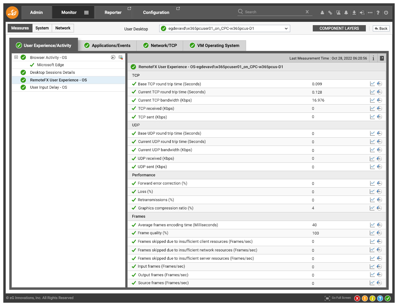Image resolution: width=398 pixels, height=306 pixels.
Task: Click the Current TCP round trip time measure
Action: [x=172, y=92]
